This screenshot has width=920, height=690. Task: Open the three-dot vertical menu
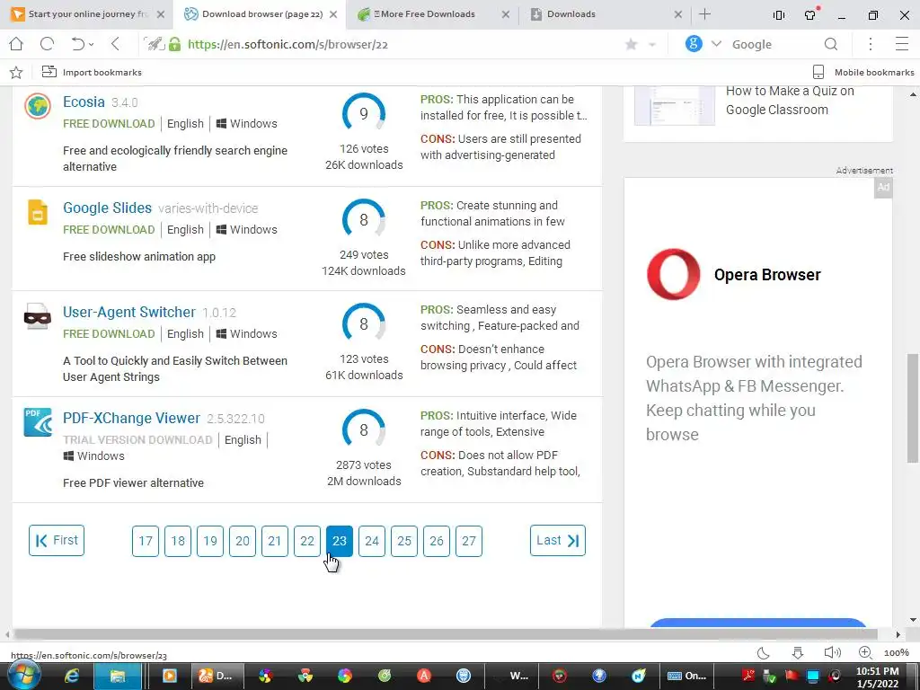tap(871, 44)
